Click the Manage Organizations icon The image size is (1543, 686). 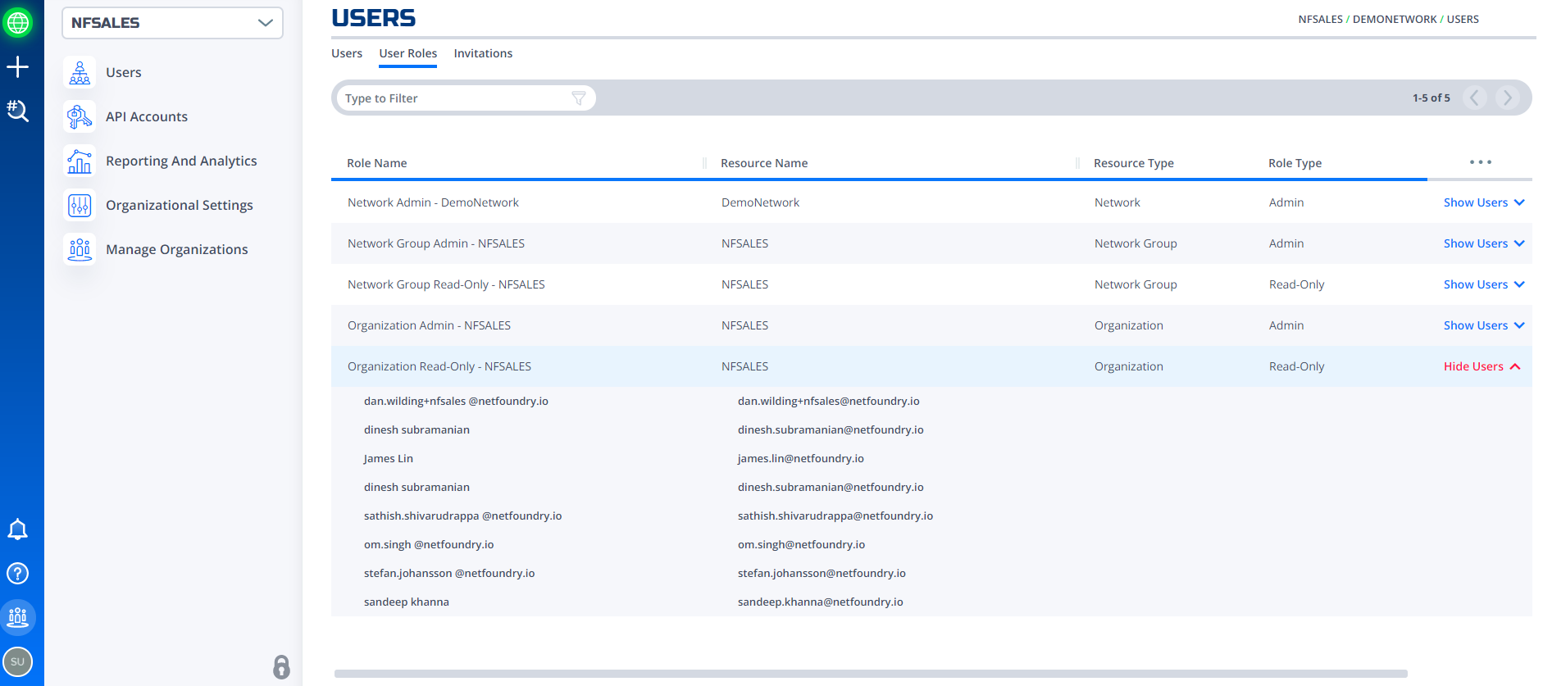point(80,250)
